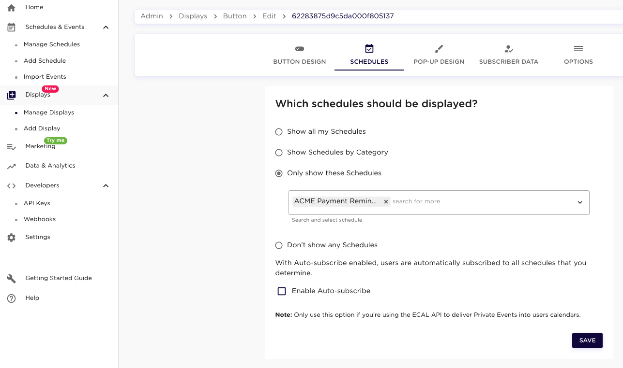The height and width of the screenshot is (368, 623).
Task: Select Show all my Schedules option
Action: pyautogui.click(x=279, y=132)
